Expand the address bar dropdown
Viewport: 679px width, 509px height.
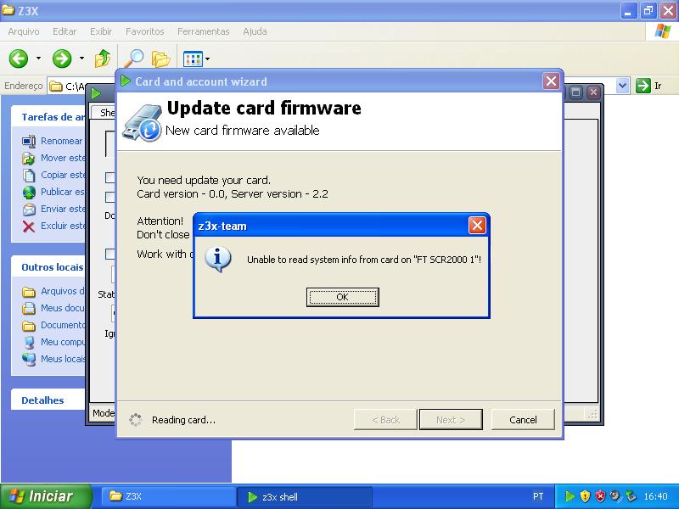[622, 86]
